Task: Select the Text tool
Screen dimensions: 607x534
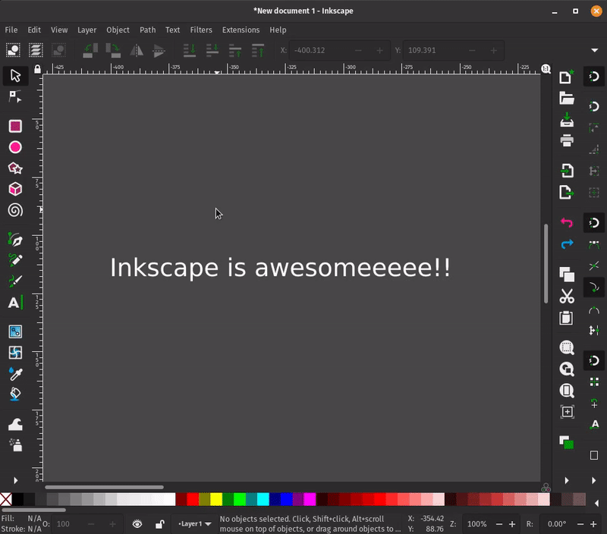Action: click(x=15, y=303)
